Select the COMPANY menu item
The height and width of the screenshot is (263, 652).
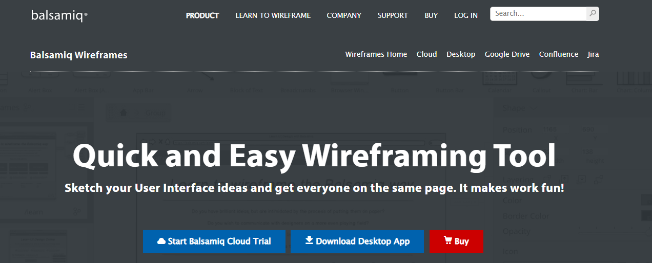[344, 15]
